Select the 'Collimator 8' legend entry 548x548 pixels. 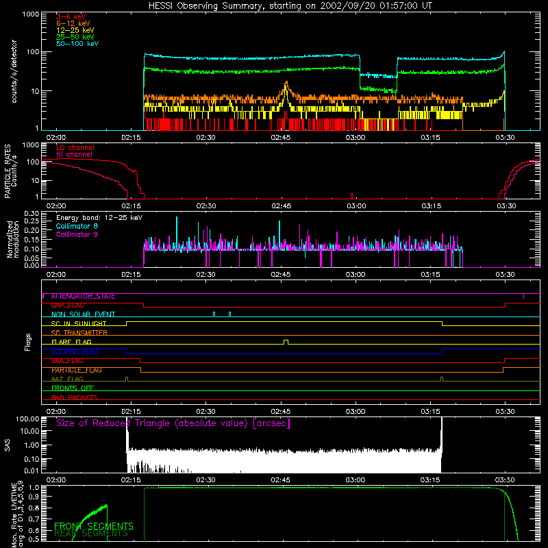77,226
